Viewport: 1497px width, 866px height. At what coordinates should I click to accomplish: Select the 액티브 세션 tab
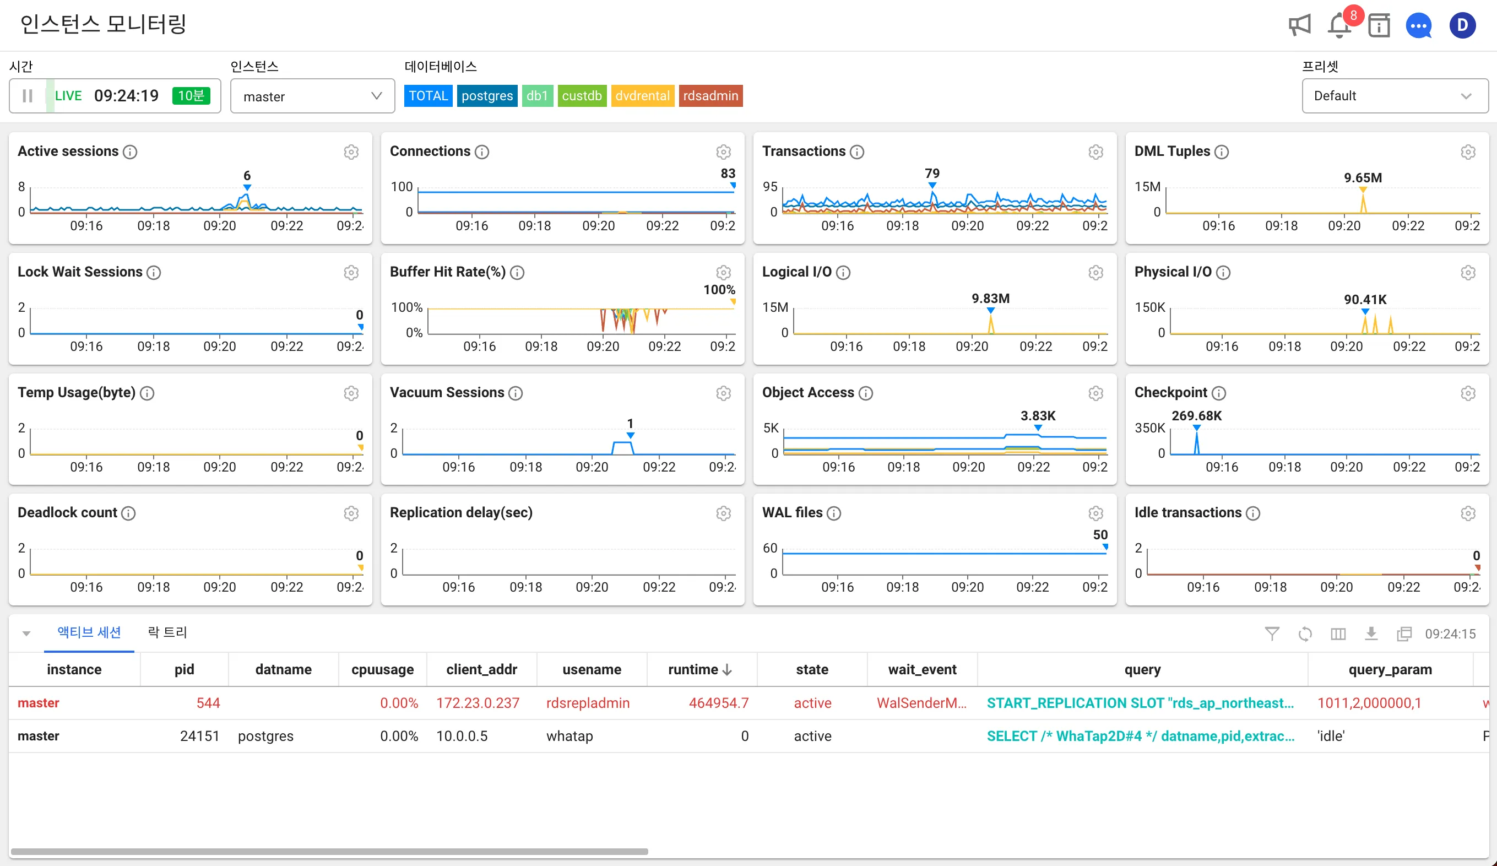click(x=89, y=632)
